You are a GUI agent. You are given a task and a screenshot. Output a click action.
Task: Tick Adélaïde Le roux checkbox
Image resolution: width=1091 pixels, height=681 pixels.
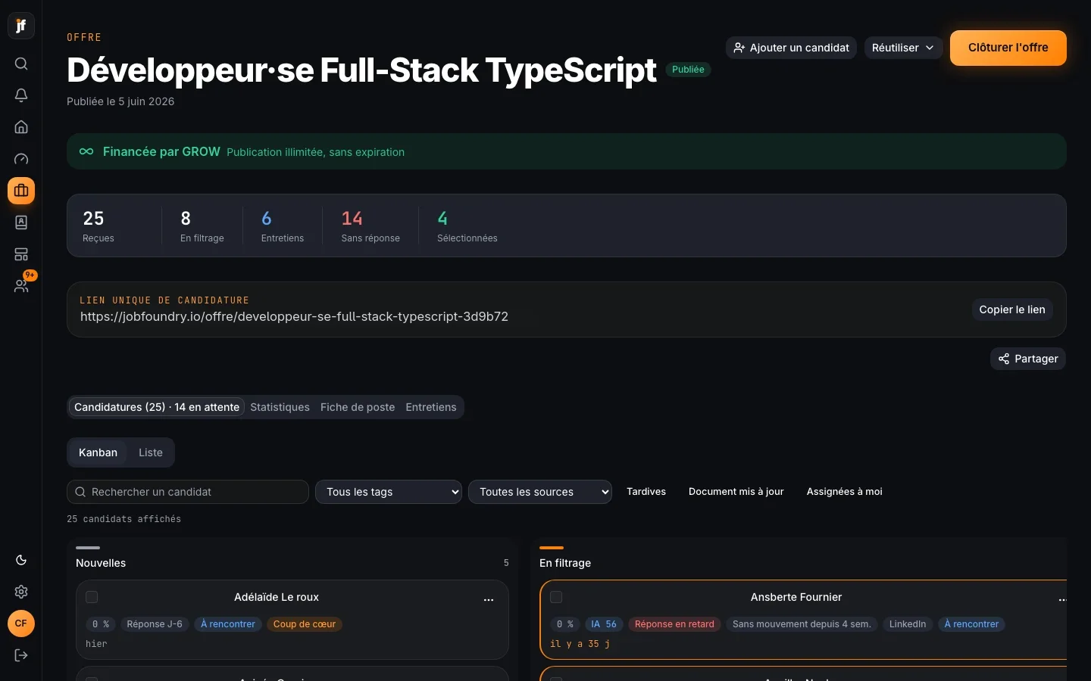(x=92, y=597)
